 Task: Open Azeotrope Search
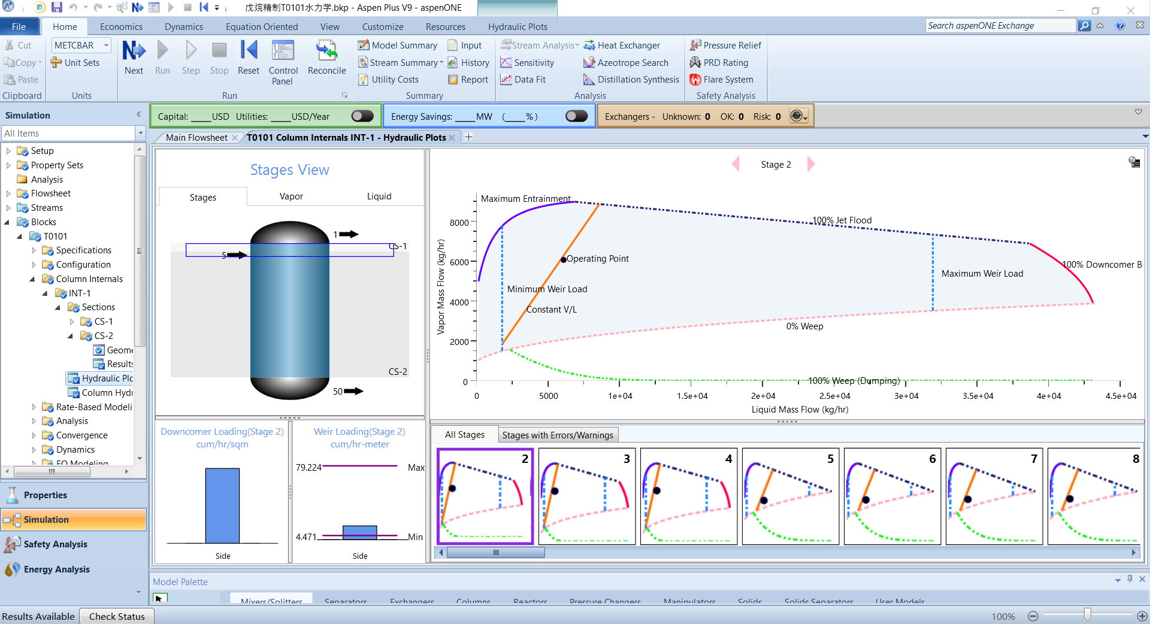(626, 63)
